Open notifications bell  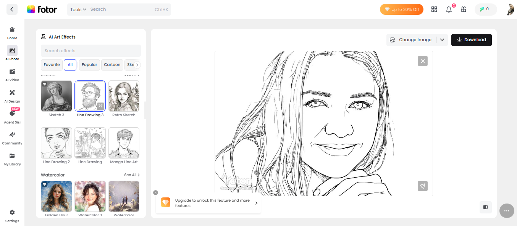[x=449, y=10]
